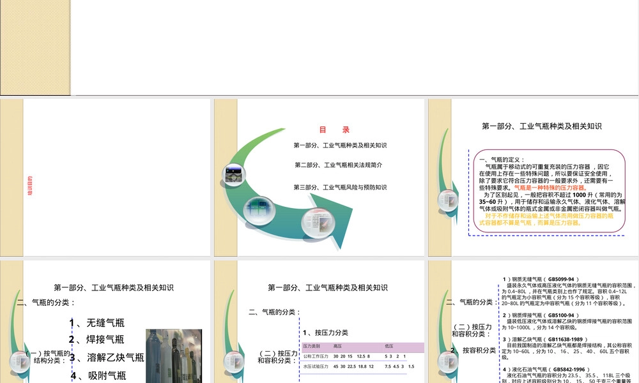The height and width of the screenshot is (383, 639).
Task: Click table header 高压
Action: [338, 346]
